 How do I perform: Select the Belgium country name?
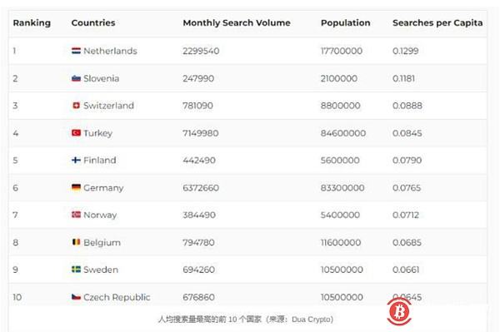point(102,243)
